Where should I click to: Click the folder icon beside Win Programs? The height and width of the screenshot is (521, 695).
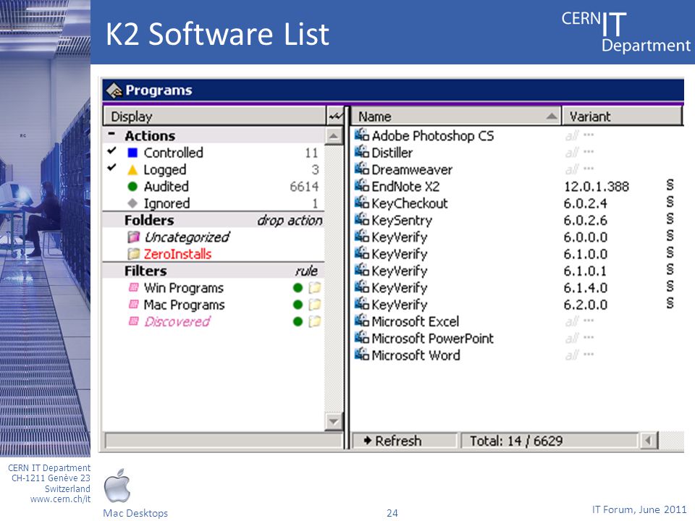pos(314,288)
